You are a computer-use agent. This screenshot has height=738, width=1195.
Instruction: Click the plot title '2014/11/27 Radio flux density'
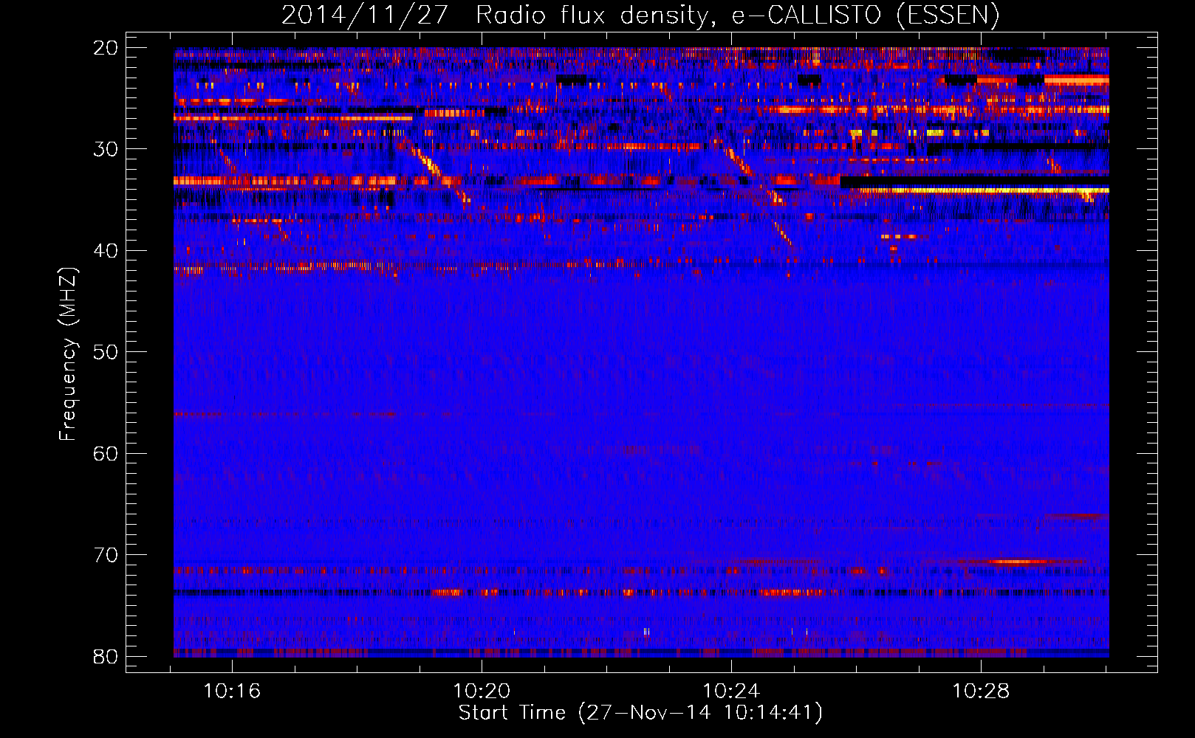coord(640,15)
